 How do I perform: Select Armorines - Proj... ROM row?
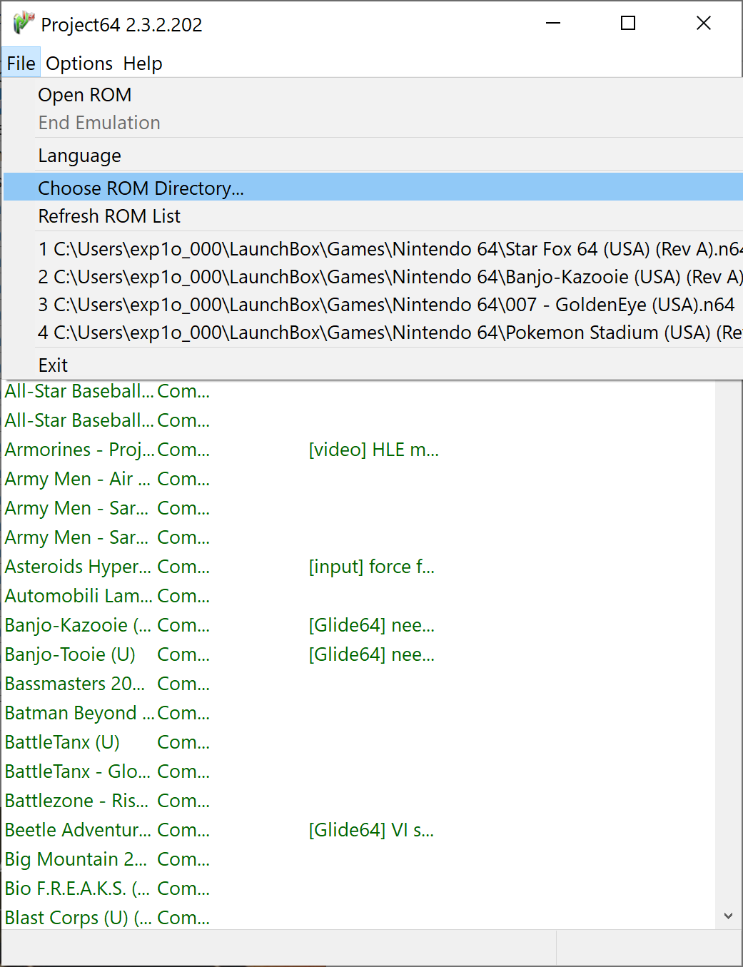[x=358, y=450]
